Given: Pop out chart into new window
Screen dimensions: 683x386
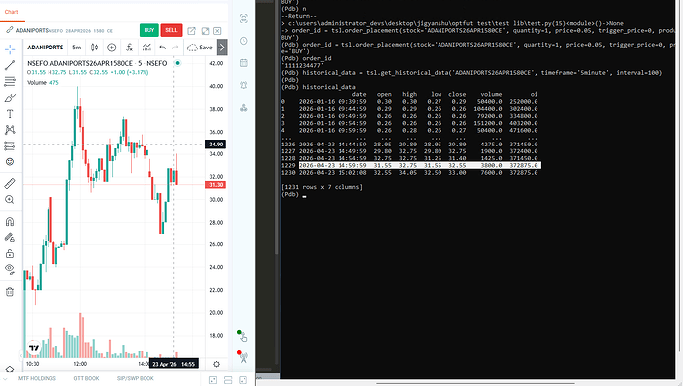Looking at the screenshot, I should 191,30.
